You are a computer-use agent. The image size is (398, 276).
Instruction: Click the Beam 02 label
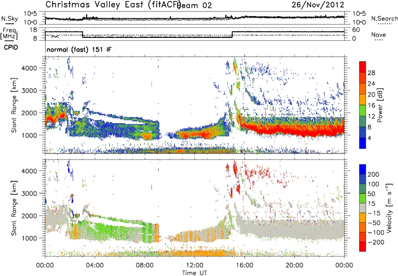(194, 5)
